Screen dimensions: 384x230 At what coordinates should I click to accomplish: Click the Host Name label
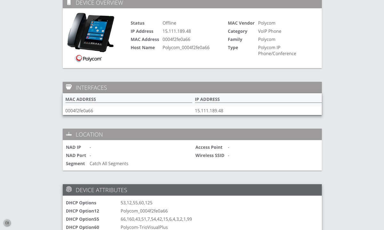click(x=143, y=48)
